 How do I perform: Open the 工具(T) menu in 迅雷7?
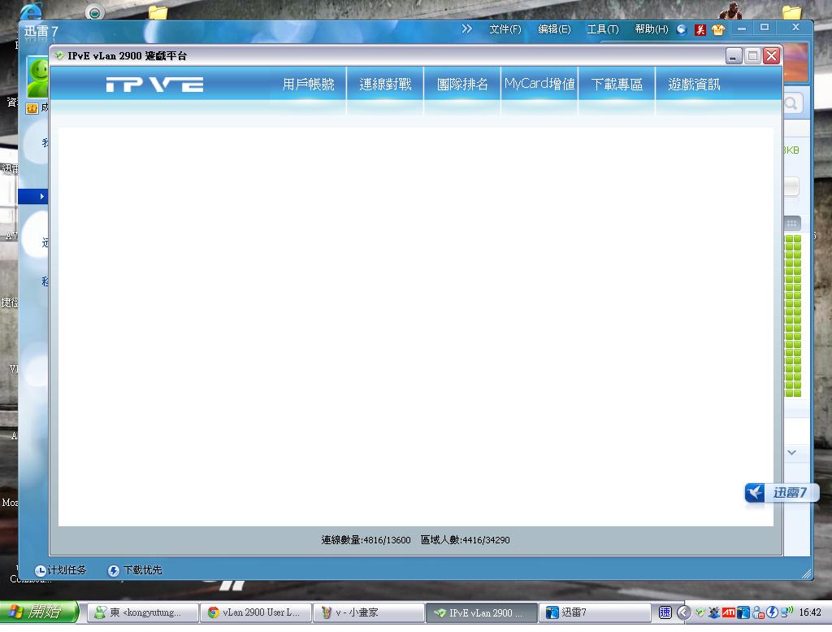tap(603, 29)
